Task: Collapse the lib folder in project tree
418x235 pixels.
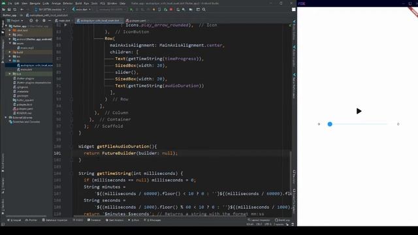Action: click(x=10, y=61)
